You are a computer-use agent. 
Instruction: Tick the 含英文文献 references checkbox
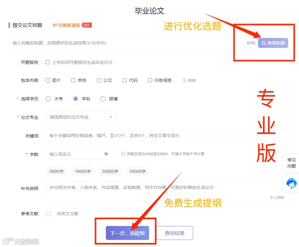[x=48, y=213]
